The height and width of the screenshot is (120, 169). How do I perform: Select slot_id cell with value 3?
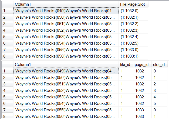pyautogui.click(x=159, y=91)
